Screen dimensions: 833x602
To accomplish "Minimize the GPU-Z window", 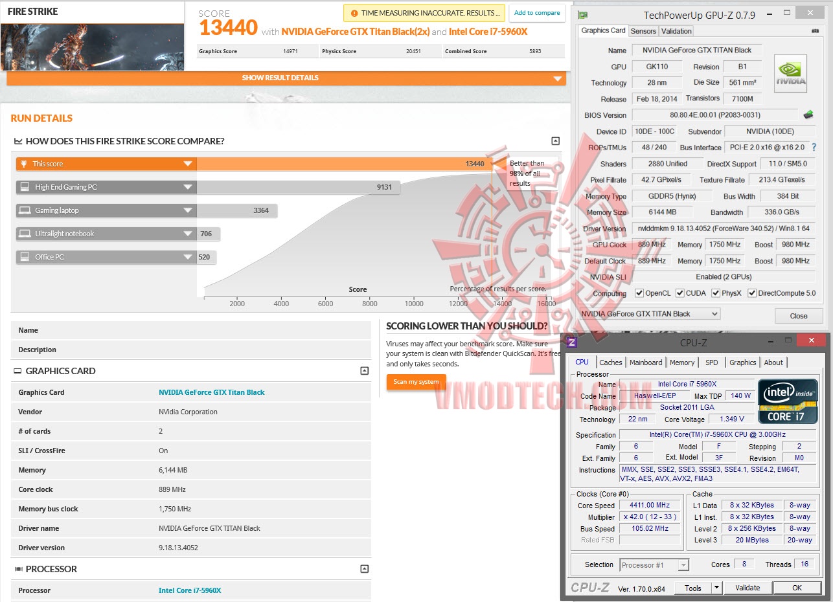I will coord(768,13).
